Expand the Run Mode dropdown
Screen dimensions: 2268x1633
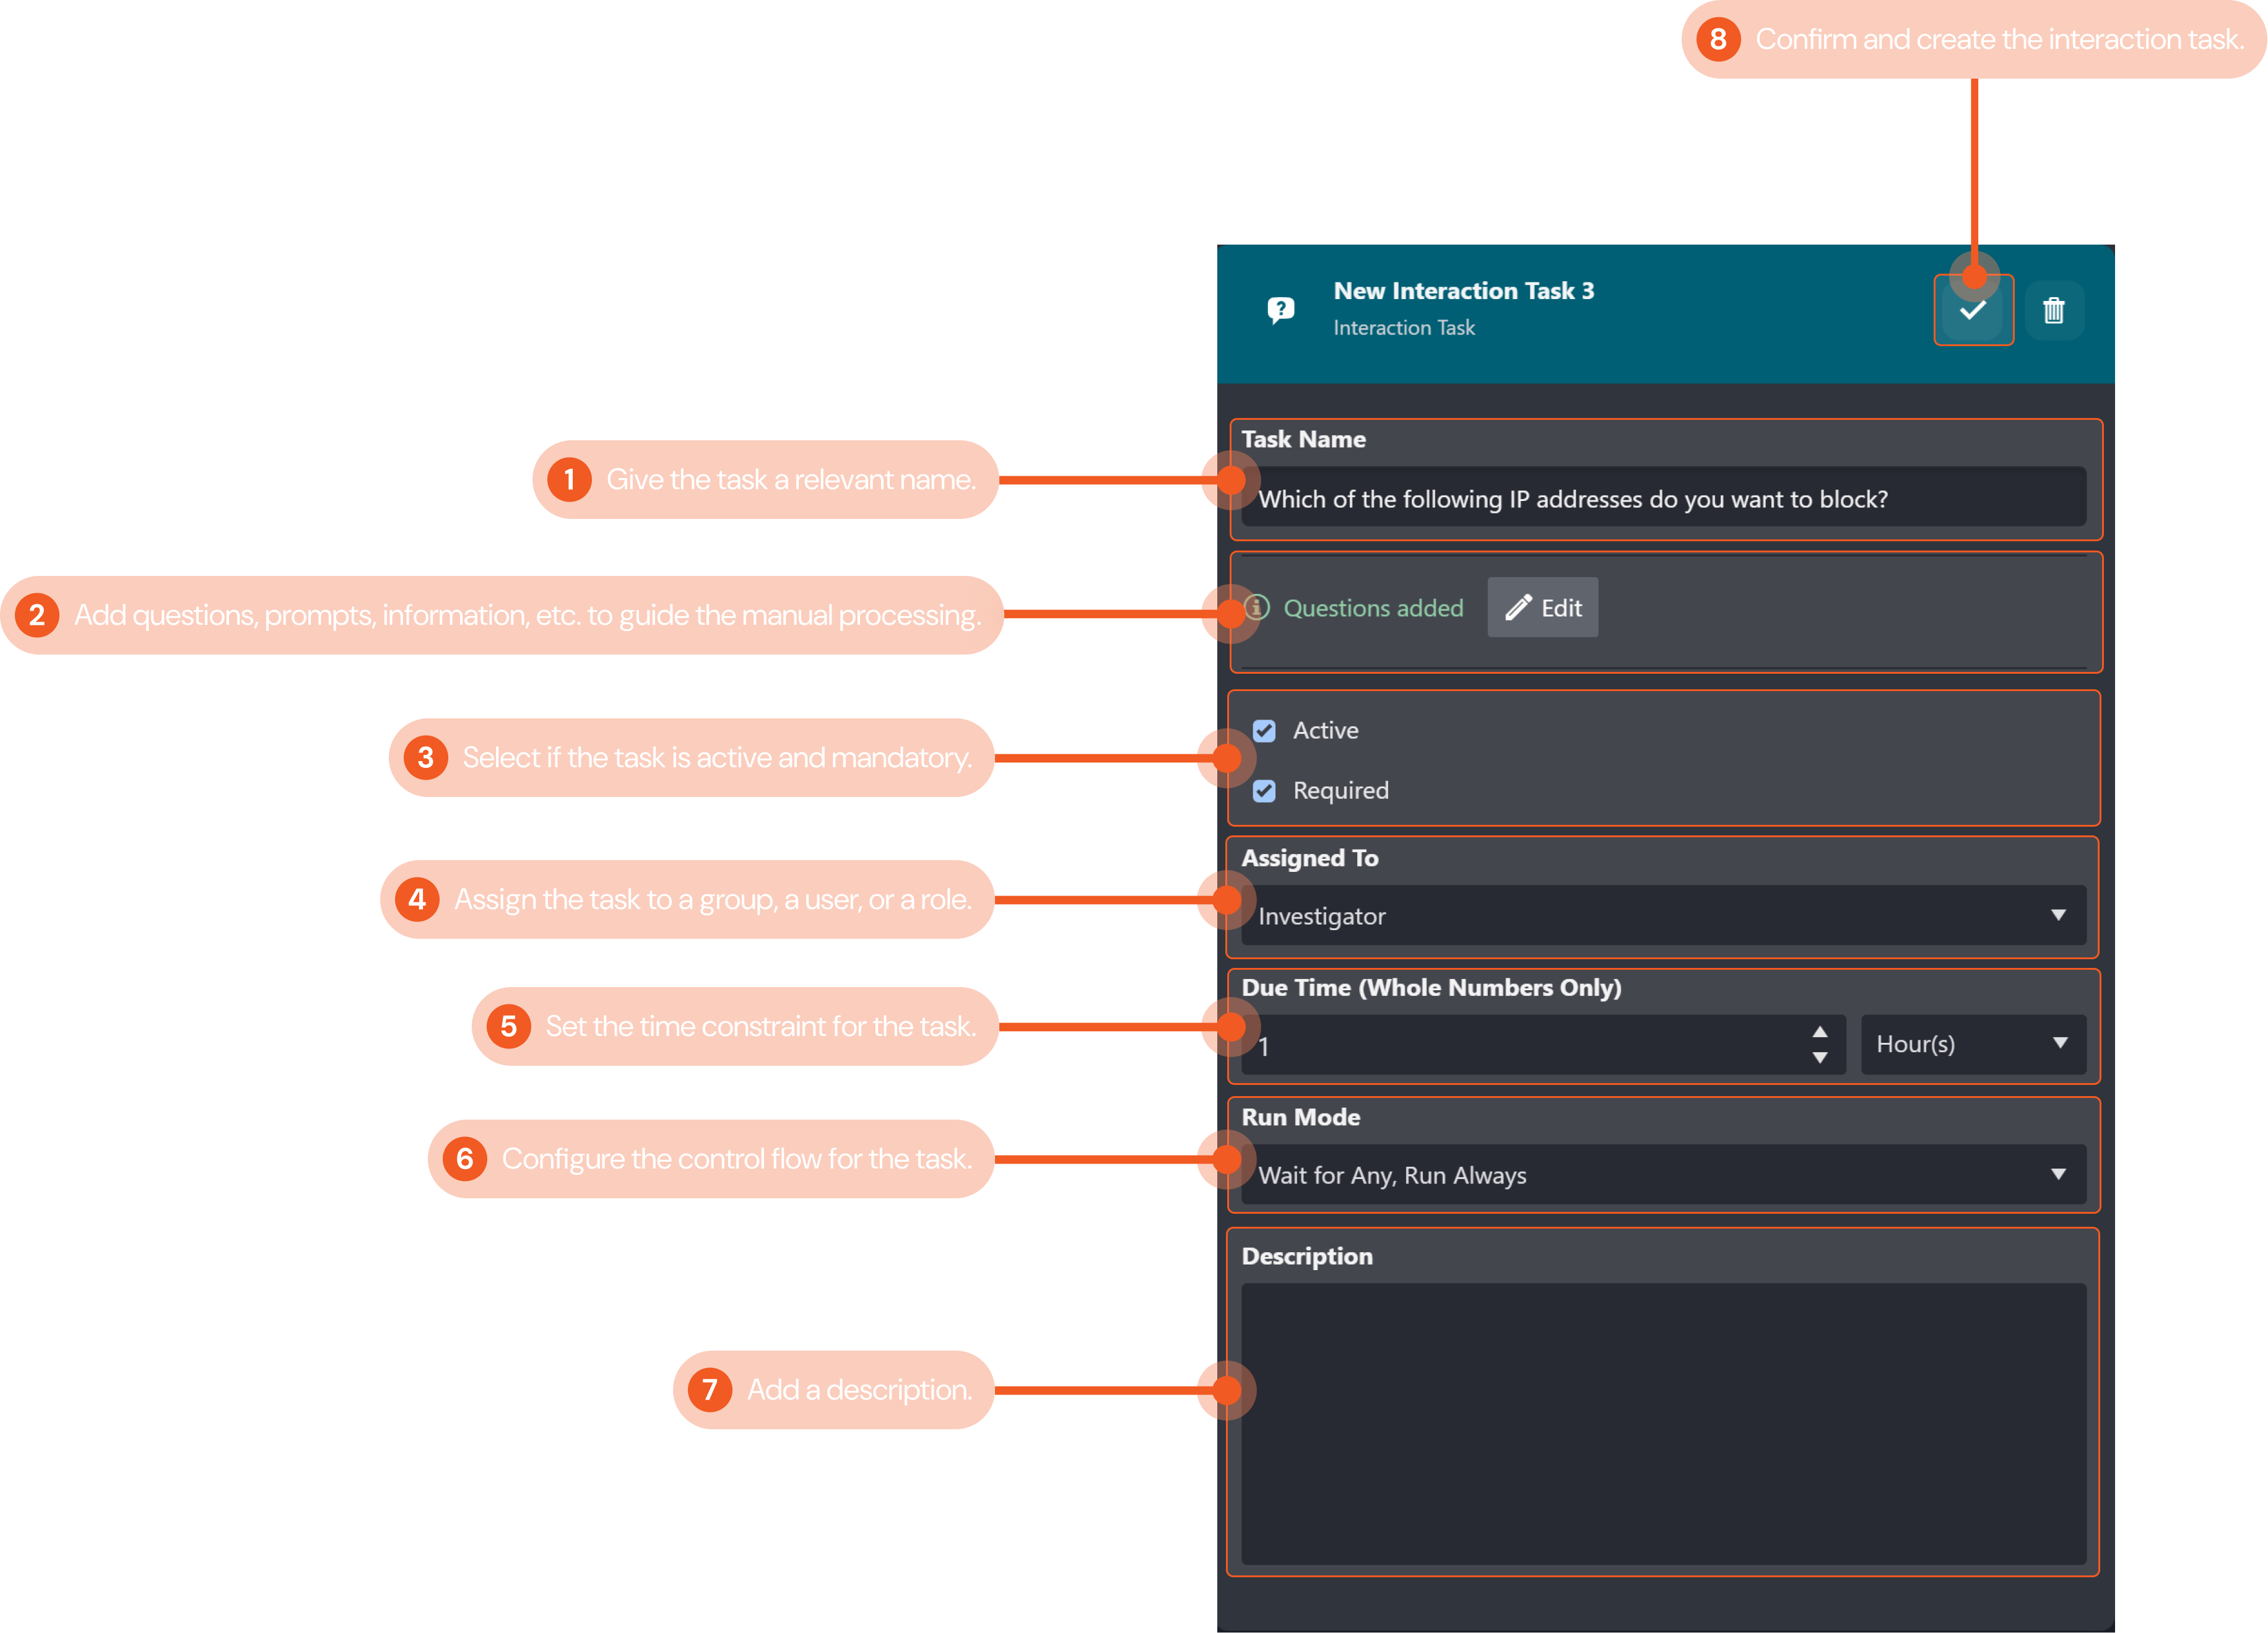1662,1174
